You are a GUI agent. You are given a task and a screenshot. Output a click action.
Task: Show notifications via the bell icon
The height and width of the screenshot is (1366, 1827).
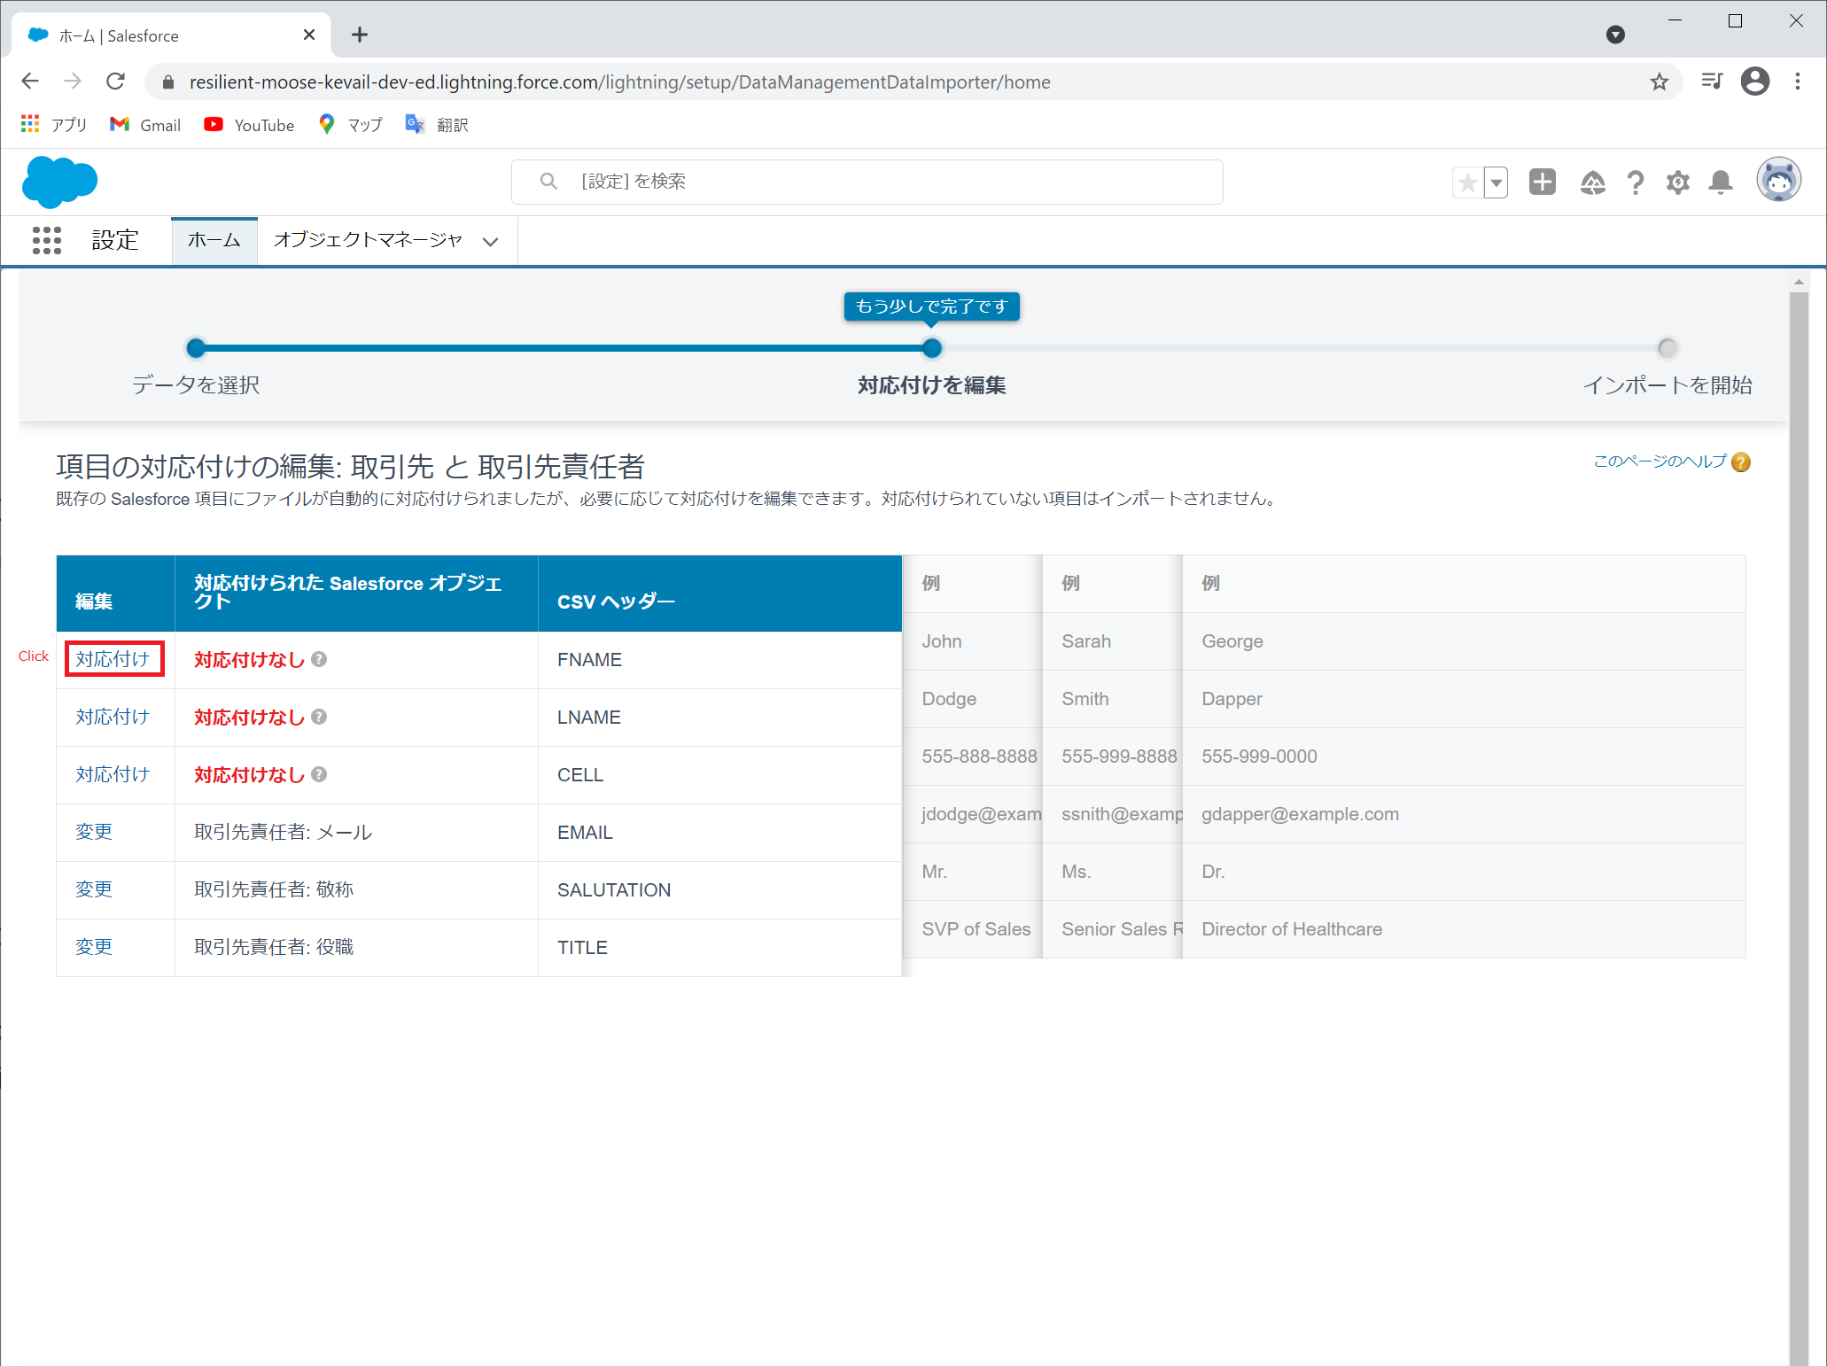[x=1720, y=182]
